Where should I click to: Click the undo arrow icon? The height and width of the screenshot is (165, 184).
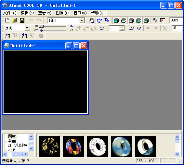(32, 20)
